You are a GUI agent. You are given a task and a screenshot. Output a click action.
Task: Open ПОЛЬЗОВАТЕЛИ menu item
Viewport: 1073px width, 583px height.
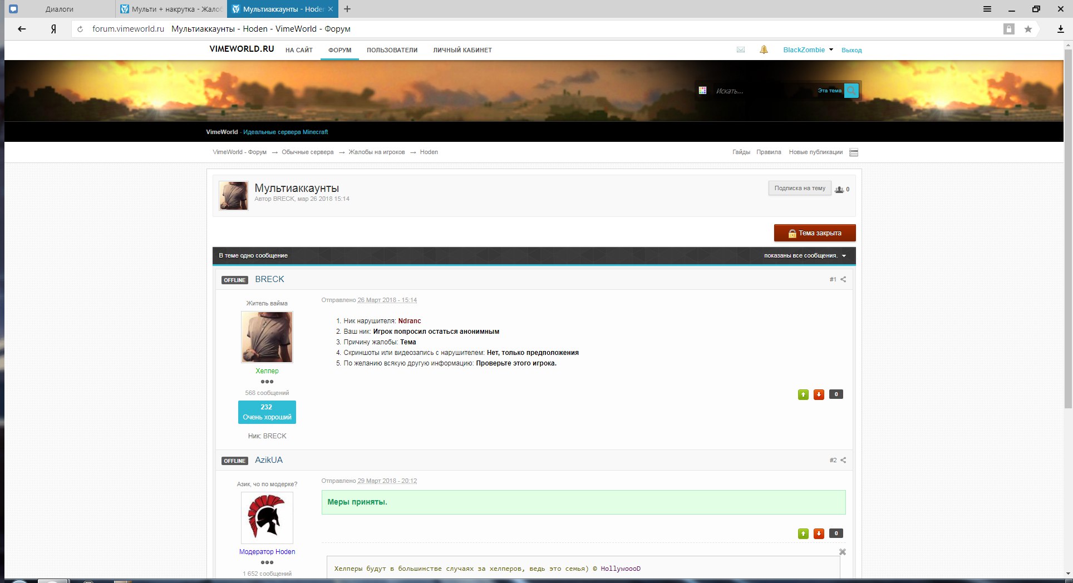392,50
